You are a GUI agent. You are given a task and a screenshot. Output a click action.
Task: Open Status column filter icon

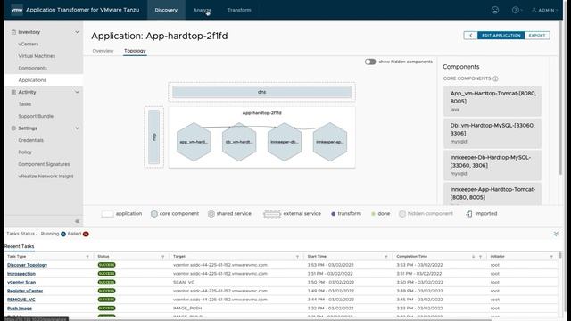click(x=162, y=257)
